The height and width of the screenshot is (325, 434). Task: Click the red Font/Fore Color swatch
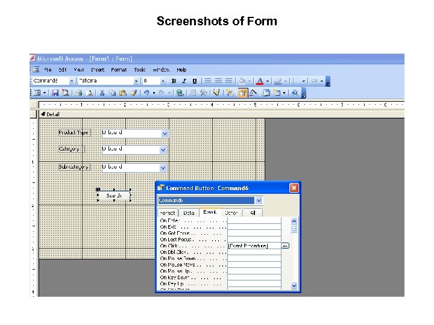pos(260,81)
